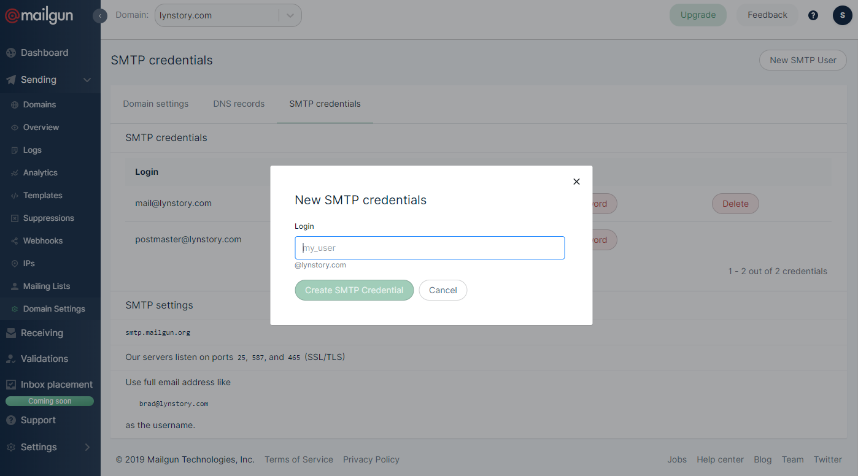Click the Domains globe icon
Image resolution: width=858 pixels, height=476 pixels.
pyautogui.click(x=15, y=105)
